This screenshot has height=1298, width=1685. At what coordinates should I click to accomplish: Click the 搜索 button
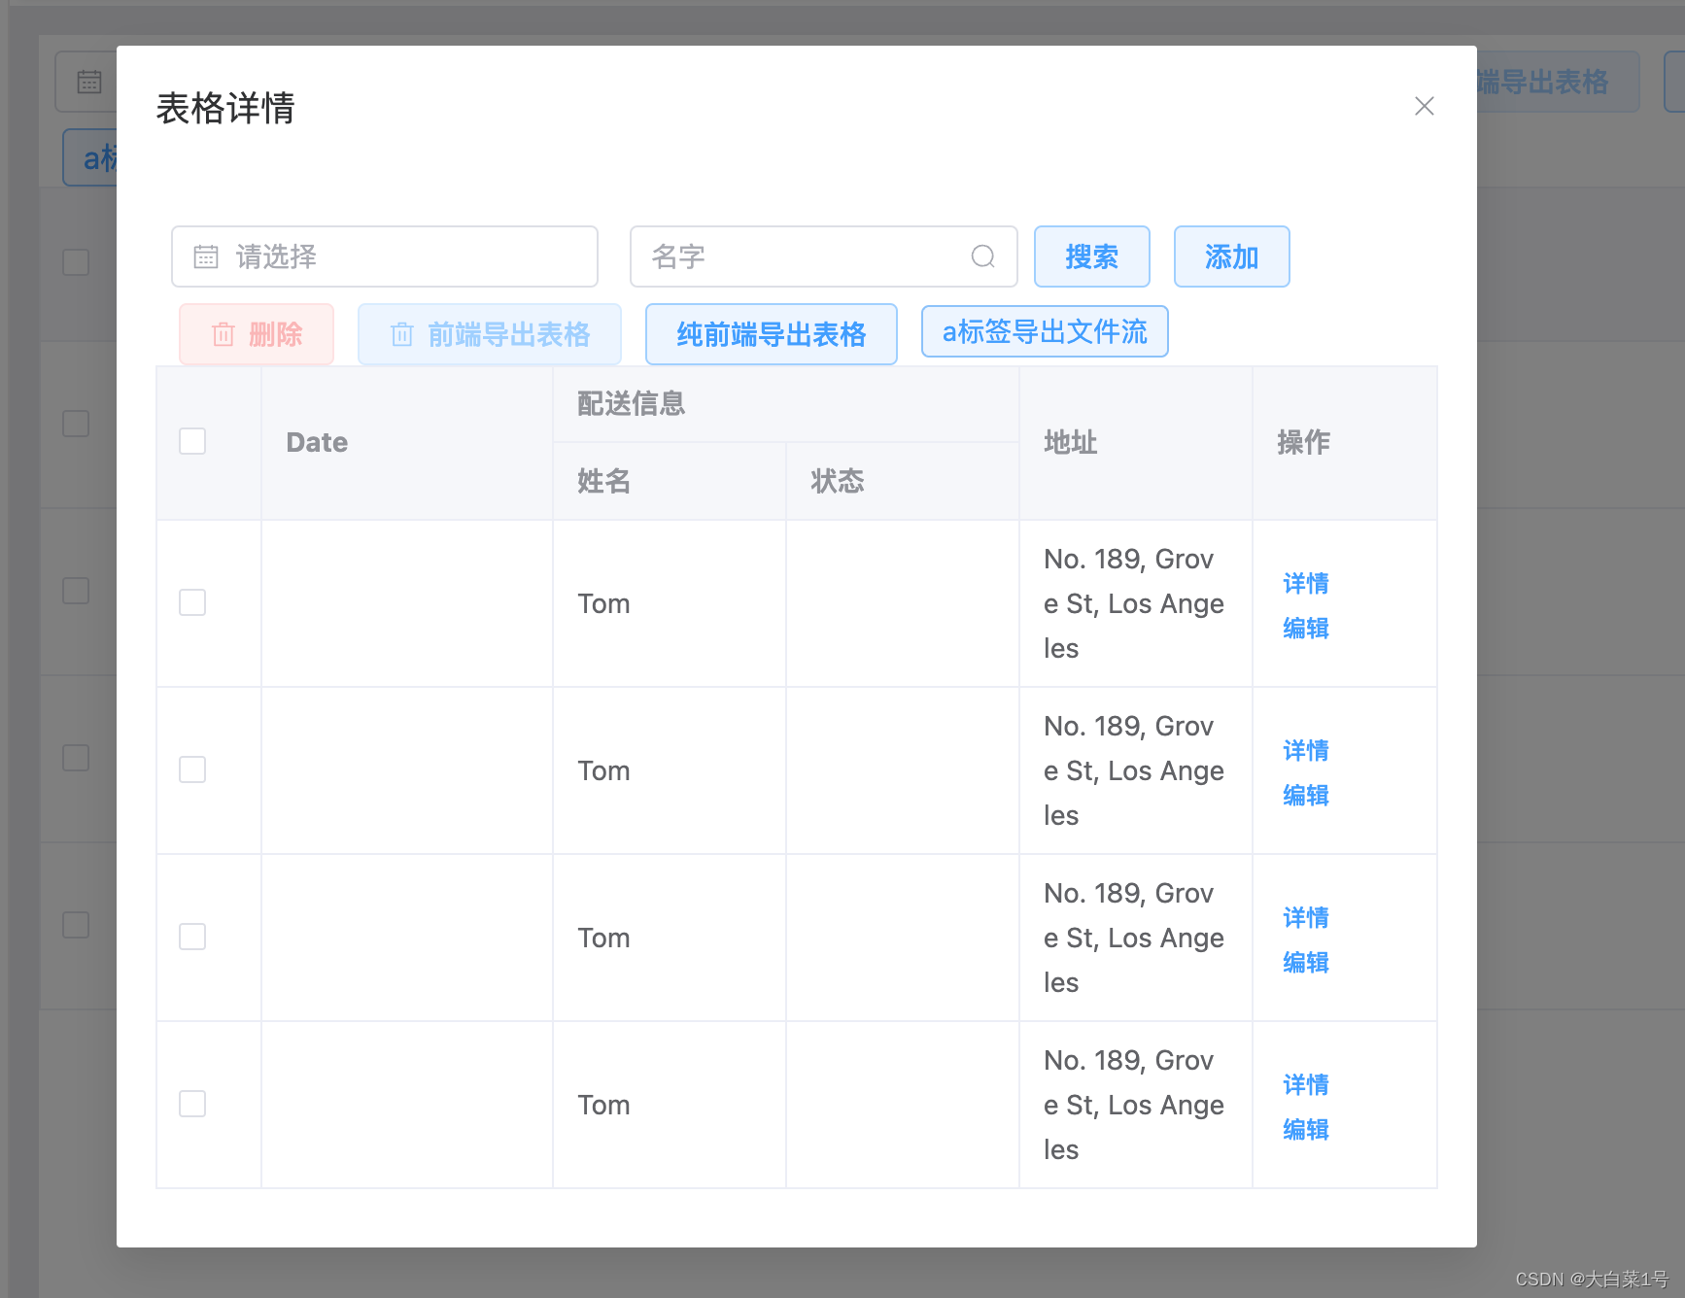(x=1092, y=256)
